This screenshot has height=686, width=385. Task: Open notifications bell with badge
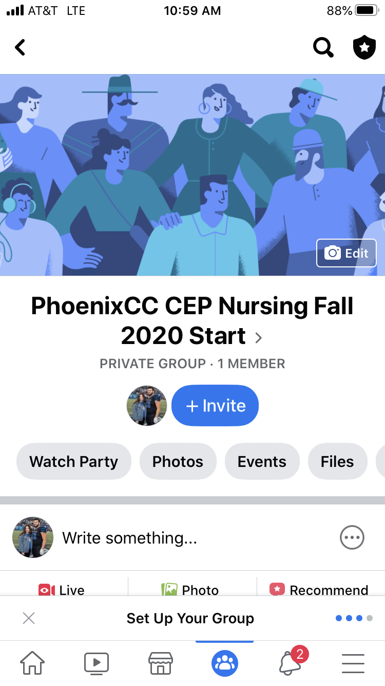[x=292, y=661]
